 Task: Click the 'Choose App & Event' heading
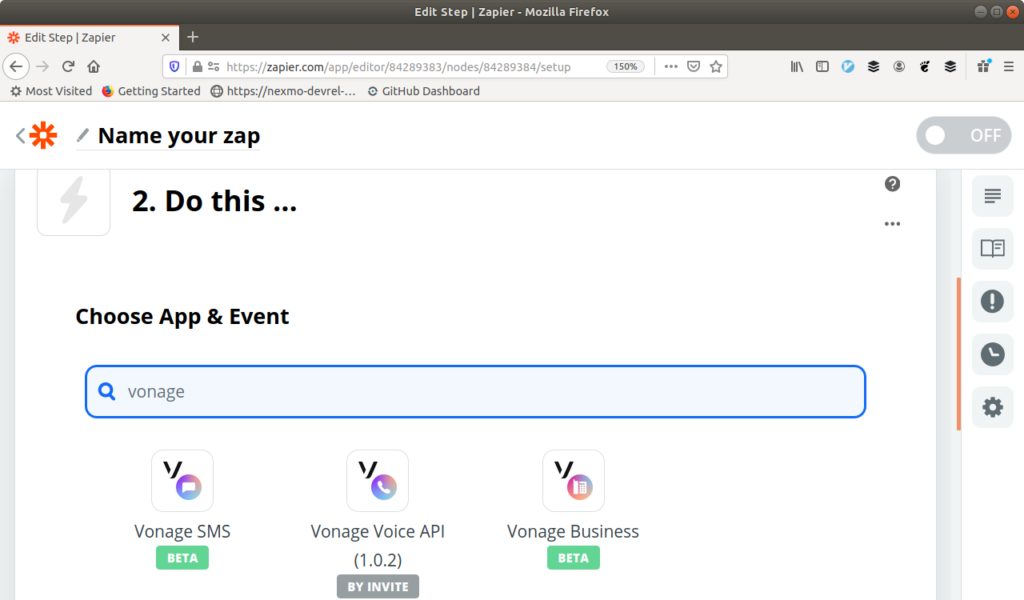(x=182, y=317)
